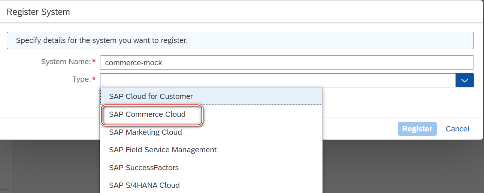Select SAP Field Service Management entry

tap(163, 150)
